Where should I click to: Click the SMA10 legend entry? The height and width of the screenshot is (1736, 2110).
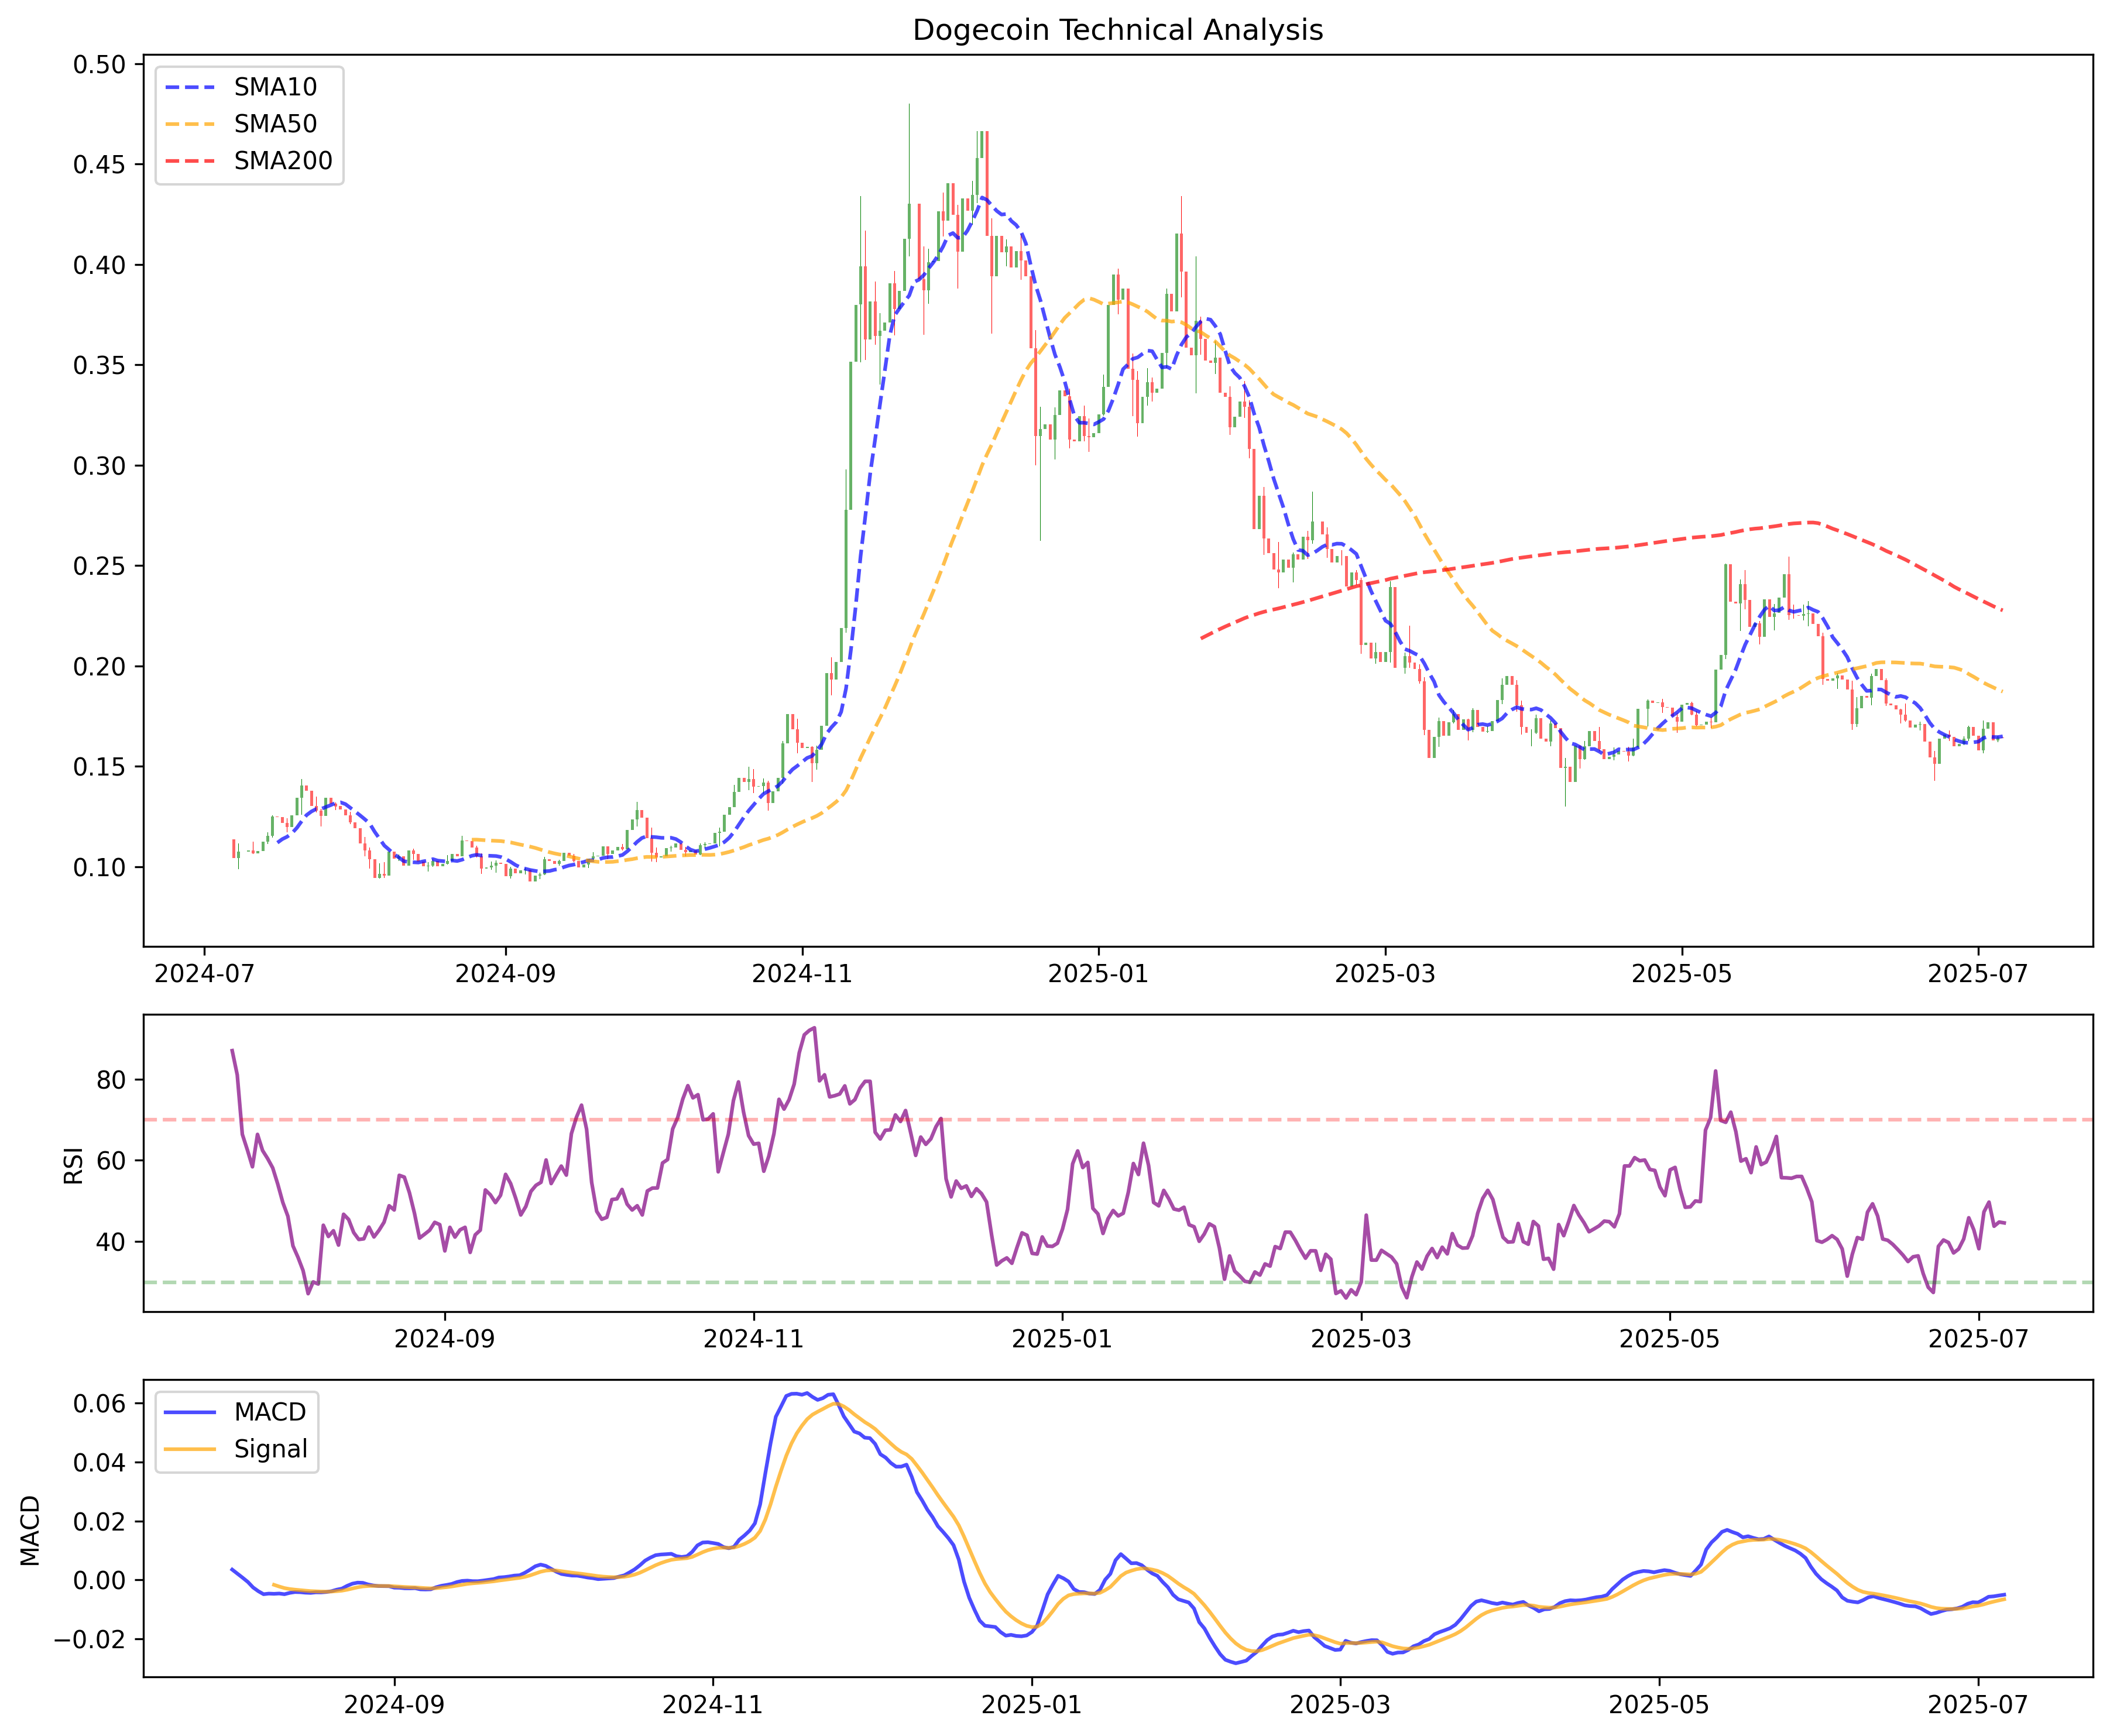point(275,87)
